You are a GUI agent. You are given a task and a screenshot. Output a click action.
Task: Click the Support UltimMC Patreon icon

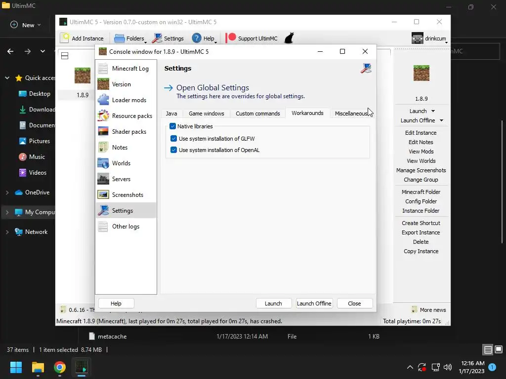point(230,38)
